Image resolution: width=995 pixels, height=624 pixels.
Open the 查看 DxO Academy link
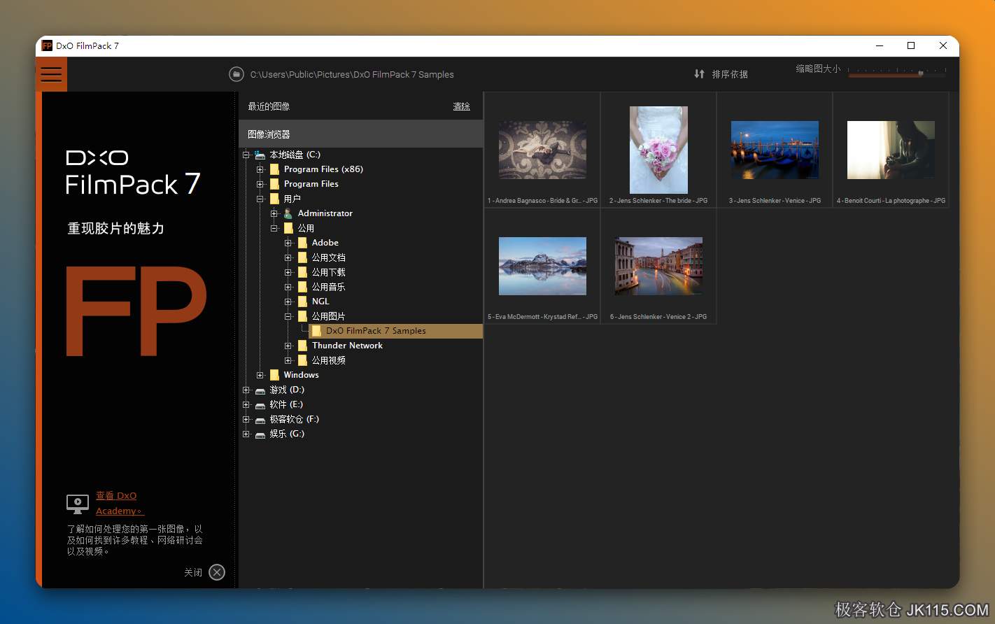pyautogui.click(x=120, y=503)
